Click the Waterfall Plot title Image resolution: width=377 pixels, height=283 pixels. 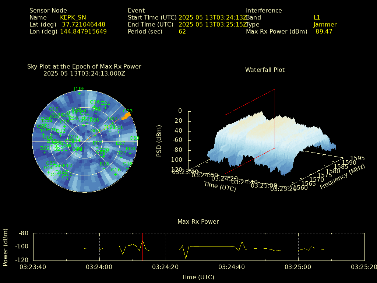coord(265,70)
